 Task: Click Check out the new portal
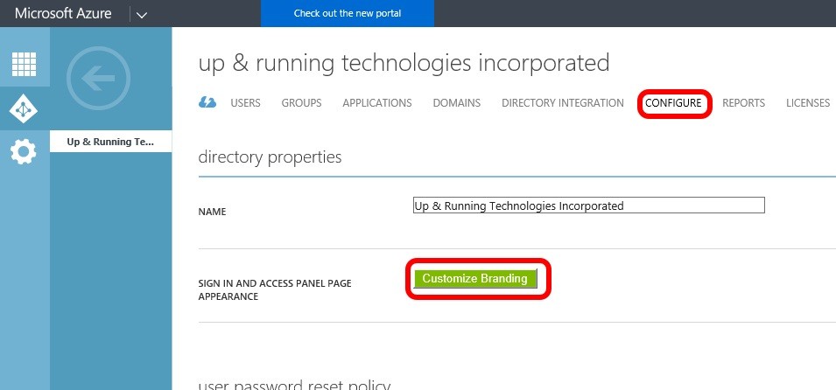pos(348,14)
